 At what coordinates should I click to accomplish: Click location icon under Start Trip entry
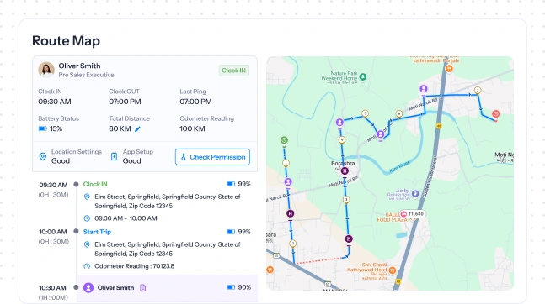point(87,244)
